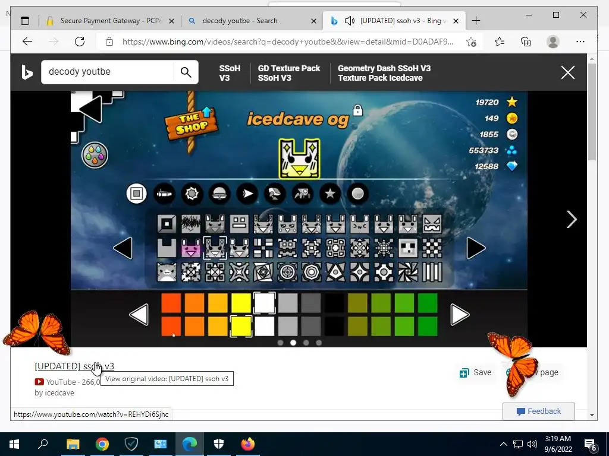The width and height of the screenshot is (609, 456).
Task: Click the color palette droplets icon
Action: coord(95,155)
